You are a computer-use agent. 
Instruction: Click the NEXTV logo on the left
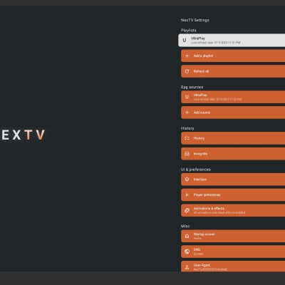(x=23, y=135)
